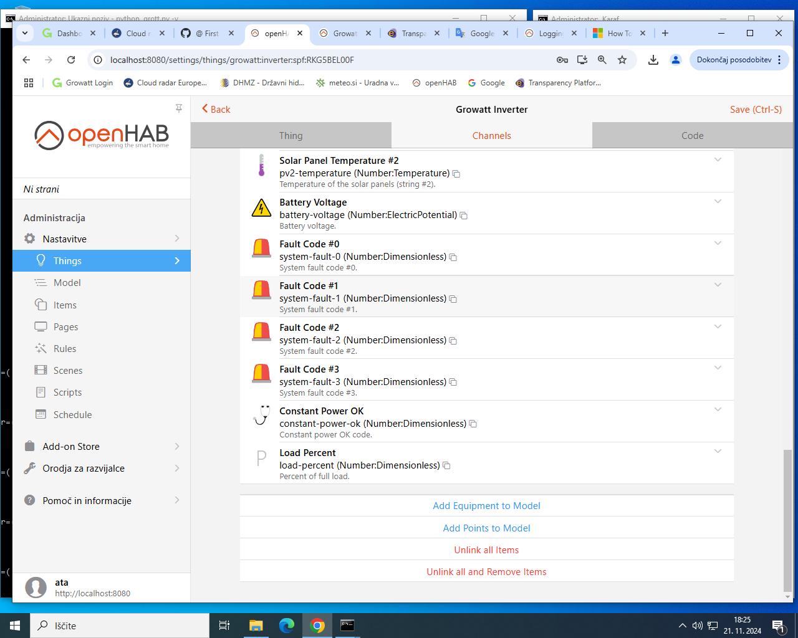Click Add Equipment to Model
Screen dimensions: 798x638
click(486, 506)
